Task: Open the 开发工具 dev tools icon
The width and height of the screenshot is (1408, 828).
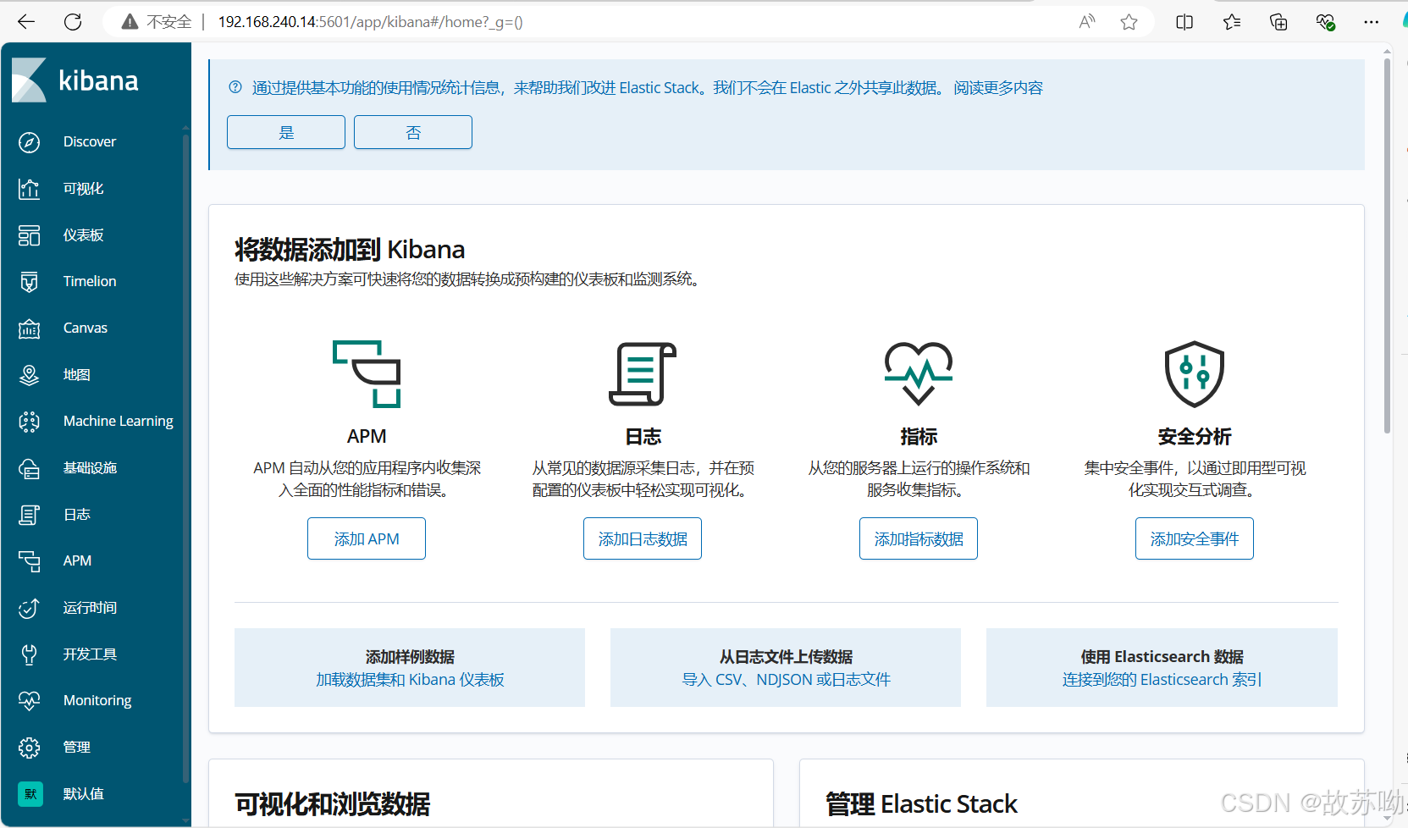Action: click(30, 654)
